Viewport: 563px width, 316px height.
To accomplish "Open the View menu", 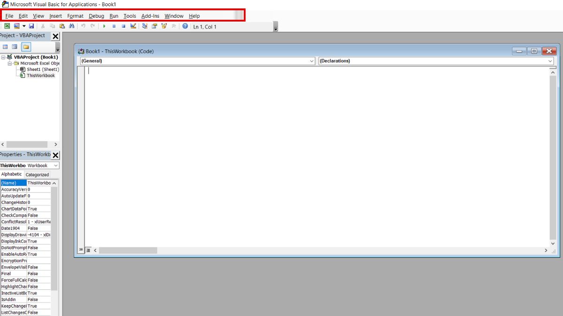I will (x=38, y=16).
